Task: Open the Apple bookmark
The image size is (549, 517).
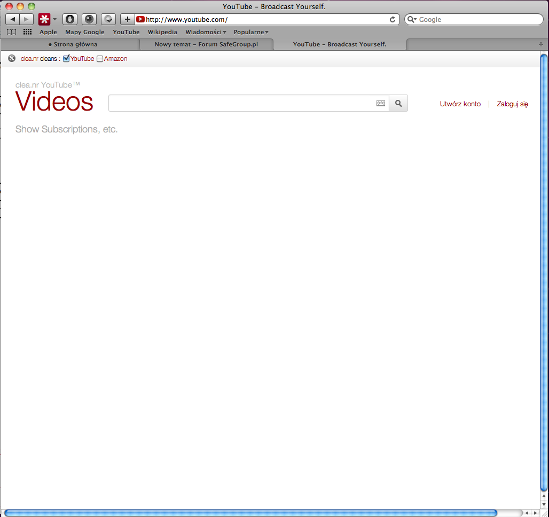Action: (48, 32)
